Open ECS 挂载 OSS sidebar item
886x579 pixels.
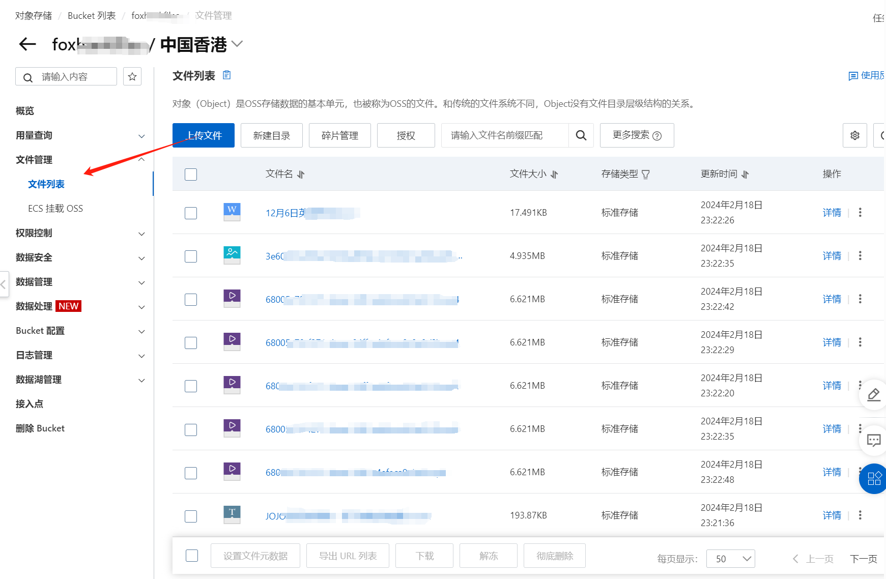tap(55, 209)
